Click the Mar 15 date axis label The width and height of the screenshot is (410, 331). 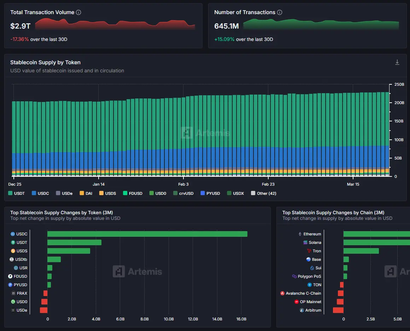coord(353,184)
